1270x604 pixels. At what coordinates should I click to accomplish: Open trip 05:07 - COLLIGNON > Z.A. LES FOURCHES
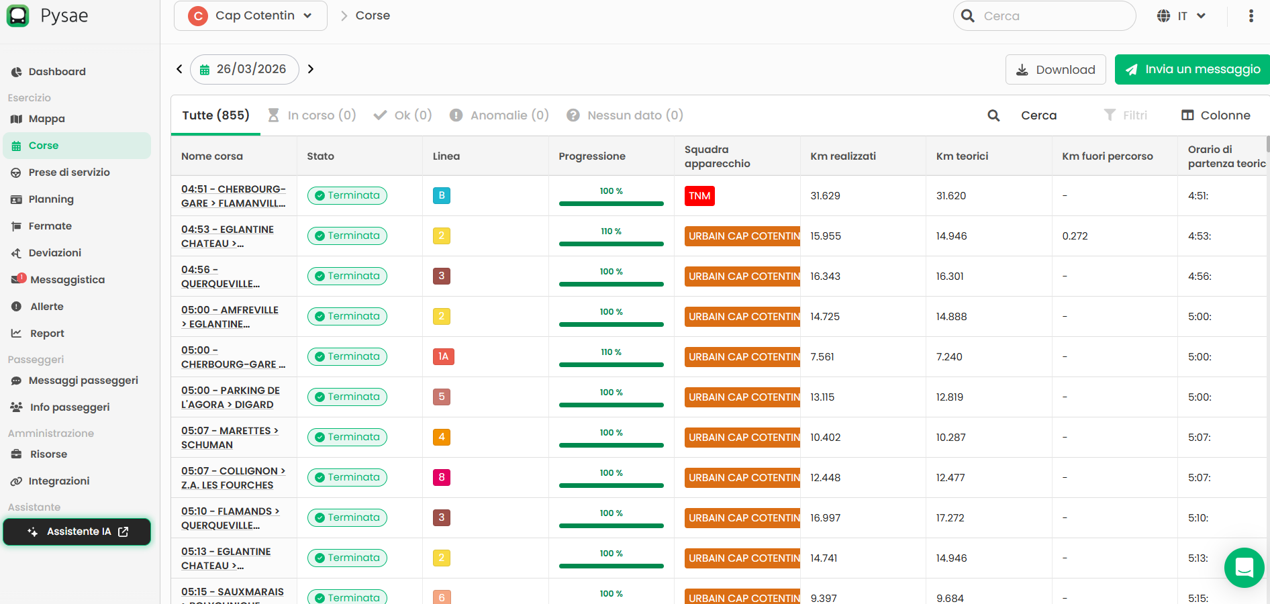coord(233,478)
